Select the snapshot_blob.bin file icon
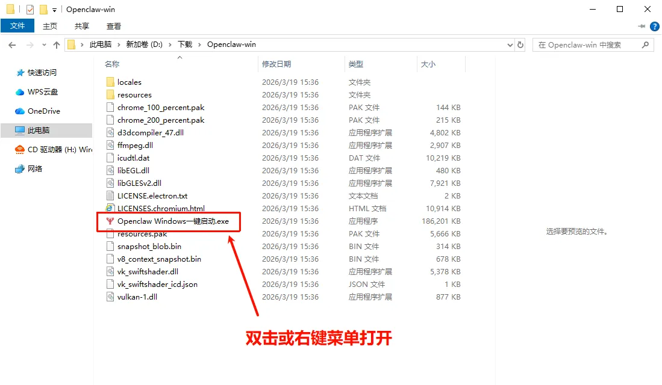Screen dimensions: 662x385 click(x=110, y=246)
